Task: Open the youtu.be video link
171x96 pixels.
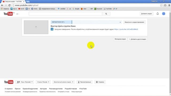Action: tap(126, 29)
